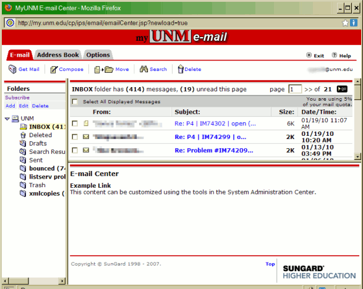Screen dimensions: 363x289
Task: Click the xmlcopies folder icon
Action: tap(23, 193)
